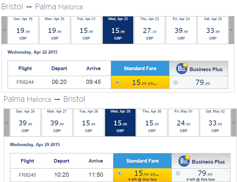This screenshot has height=182, width=237.
Task: Switch to Mon, Apr 27 return fare
Action: [57, 122]
